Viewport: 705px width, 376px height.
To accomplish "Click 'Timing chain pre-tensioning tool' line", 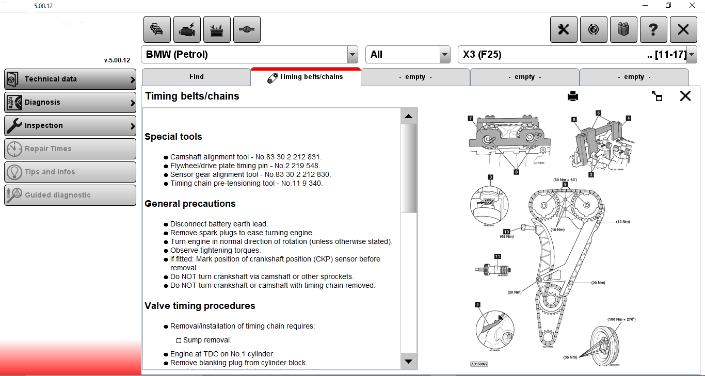I will click(247, 183).
